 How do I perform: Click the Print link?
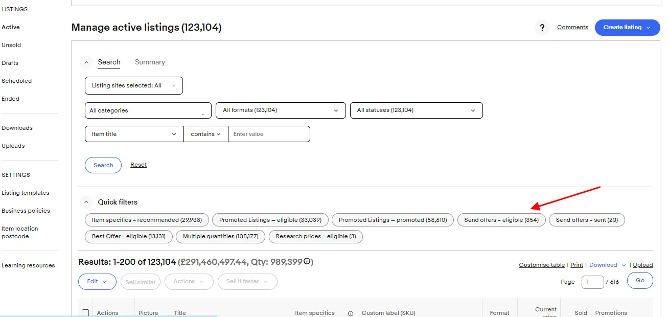(x=577, y=265)
